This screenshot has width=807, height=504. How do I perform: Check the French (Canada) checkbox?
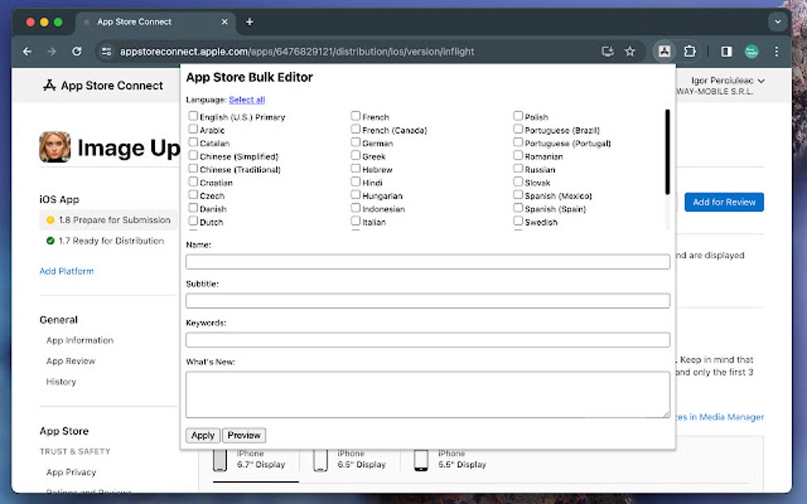(356, 129)
